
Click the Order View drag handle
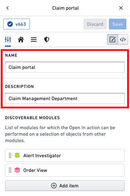coord(10,170)
